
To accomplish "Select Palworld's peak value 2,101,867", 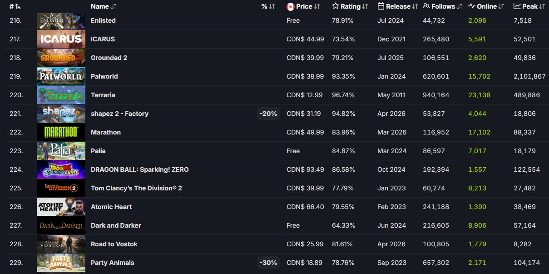I will coord(529,76).
